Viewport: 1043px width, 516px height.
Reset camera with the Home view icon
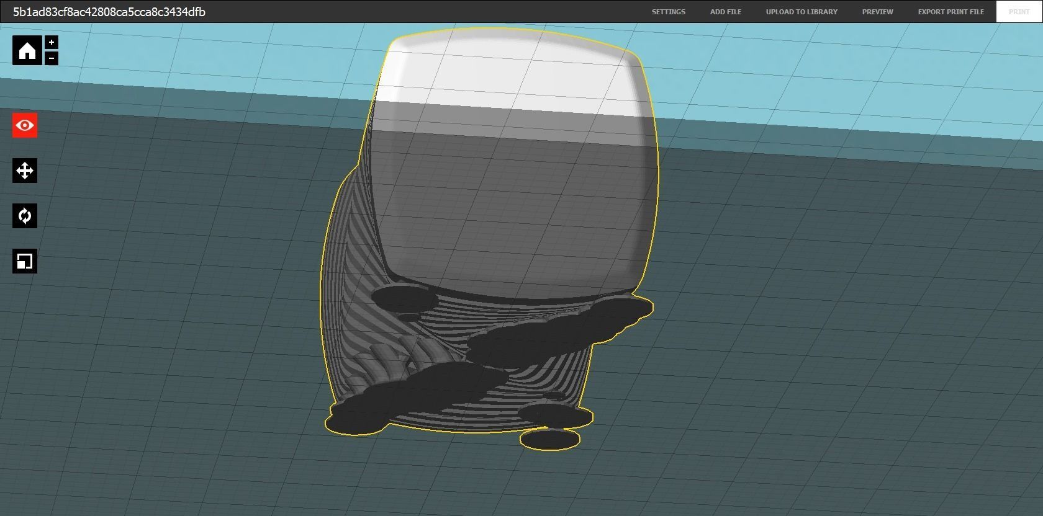(x=27, y=50)
